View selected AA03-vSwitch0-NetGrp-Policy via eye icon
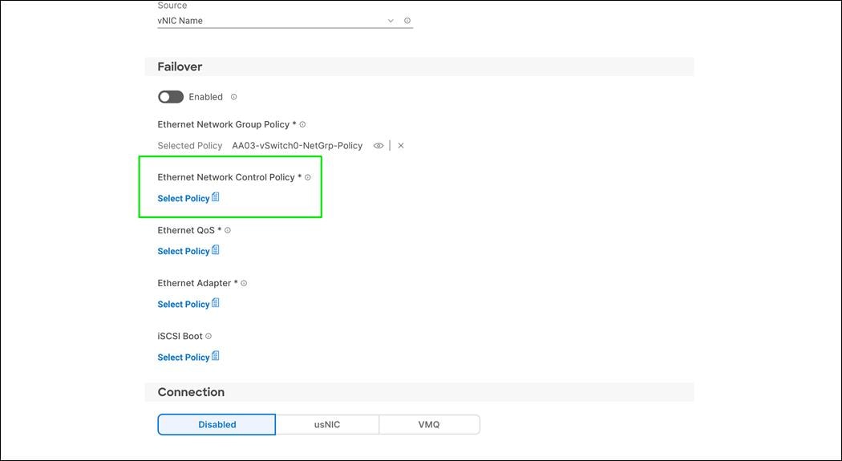 click(x=378, y=146)
